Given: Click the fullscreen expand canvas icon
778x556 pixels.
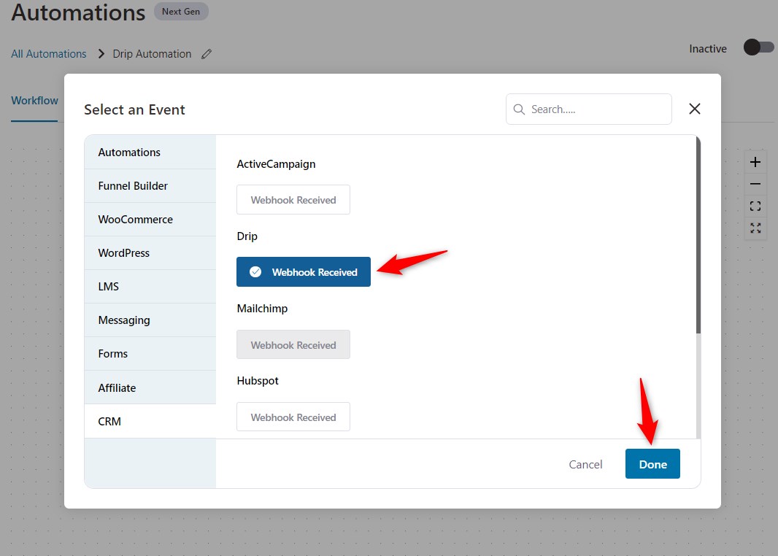Looking at the screenshot, I should [755, 228].
